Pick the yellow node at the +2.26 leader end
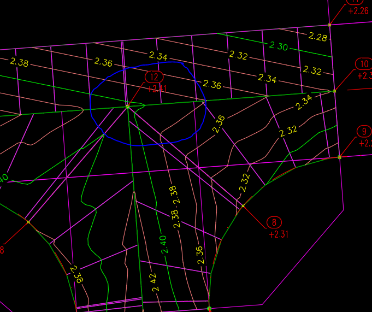This screenshot has height=312, width=372. pos(329,25)
